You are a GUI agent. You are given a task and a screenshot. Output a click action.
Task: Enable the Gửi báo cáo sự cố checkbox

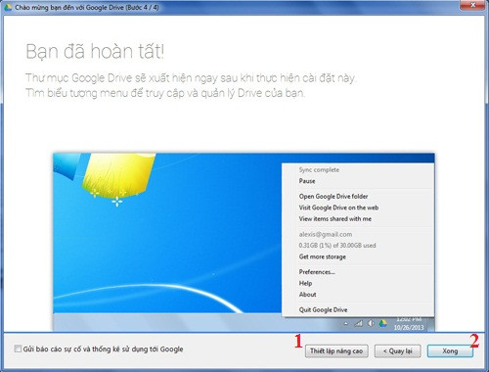point(18,349)
